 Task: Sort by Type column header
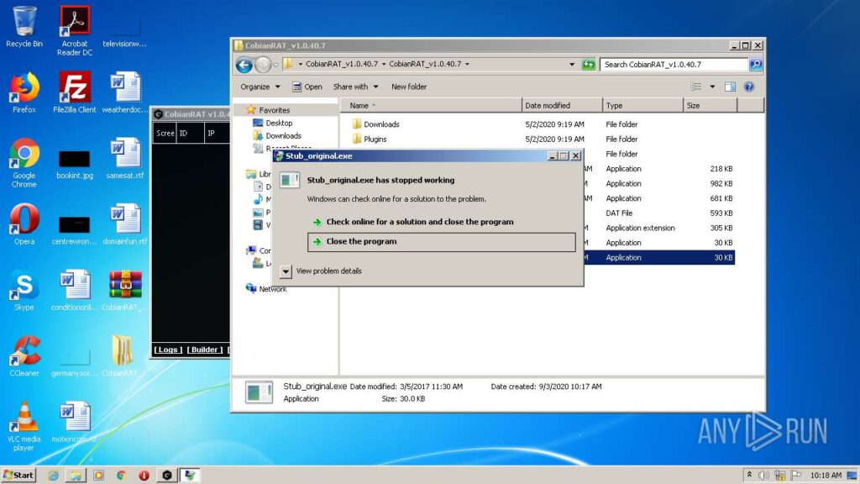(642, 105)
